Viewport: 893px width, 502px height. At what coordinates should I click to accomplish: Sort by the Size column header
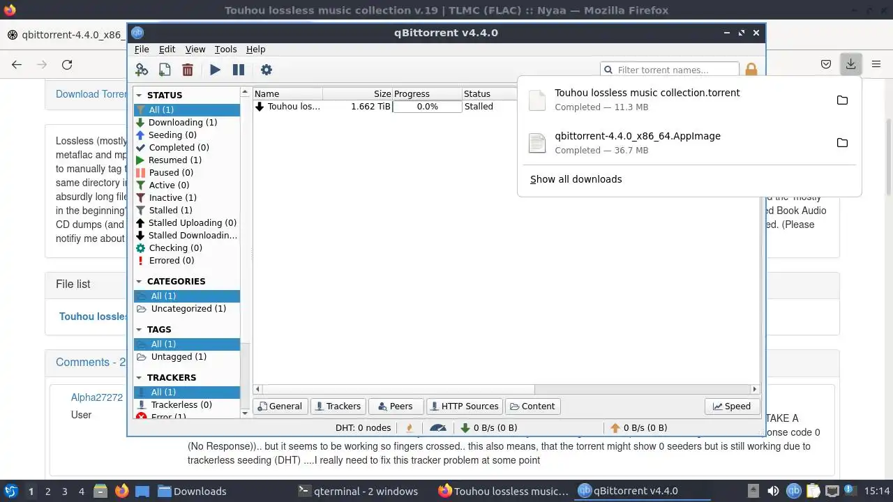(357, 93)
